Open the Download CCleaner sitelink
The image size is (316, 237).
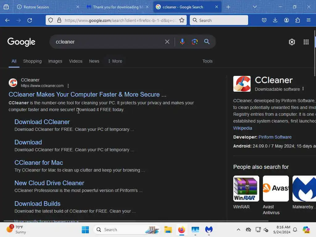pos(42,122)
